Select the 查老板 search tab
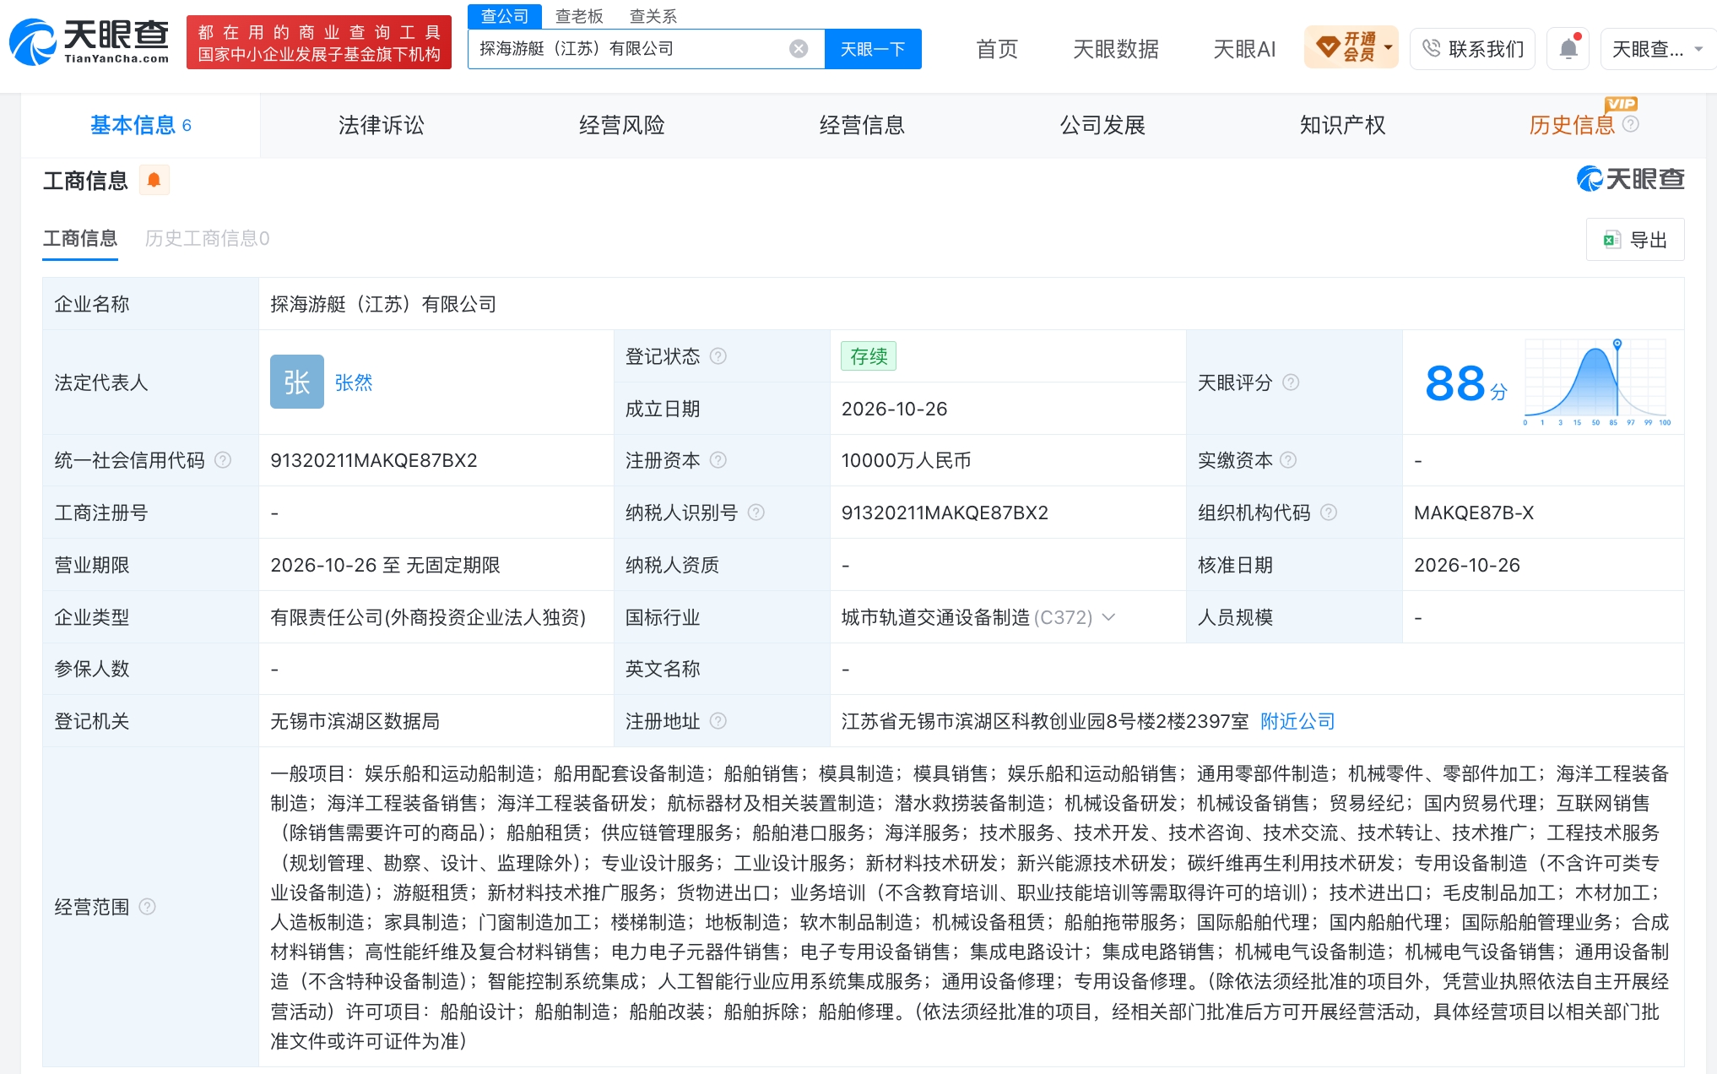 point(579,16)
